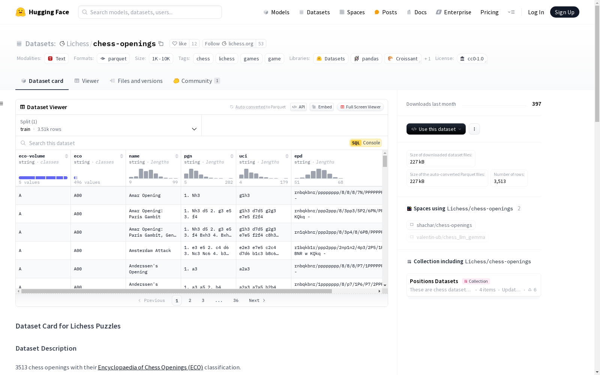Click Next page in the pagination
The image size is (600, 375).
[x=257, y=300]
